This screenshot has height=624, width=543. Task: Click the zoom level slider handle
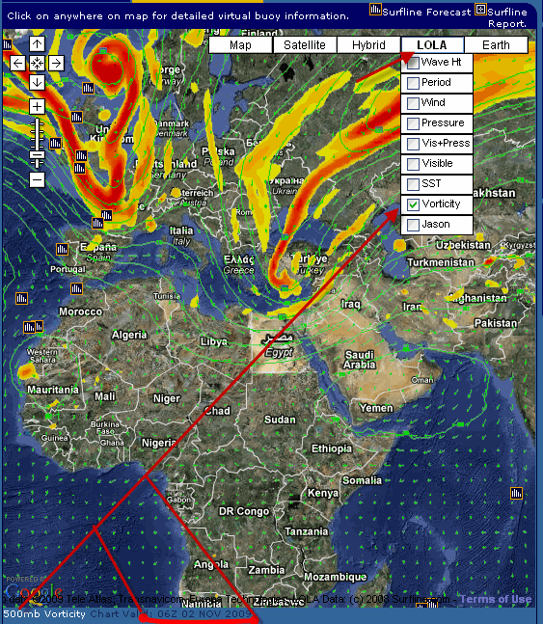[x=37, y=154]
